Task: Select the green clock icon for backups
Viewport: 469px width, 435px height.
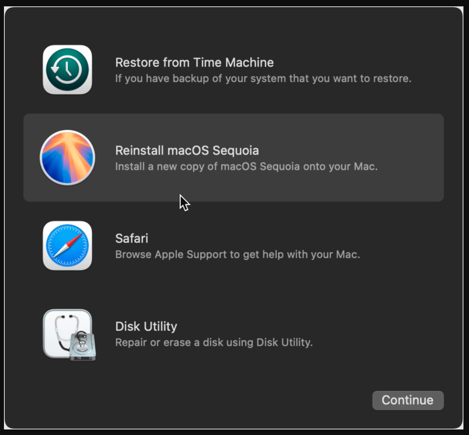Action: (67, 70)
